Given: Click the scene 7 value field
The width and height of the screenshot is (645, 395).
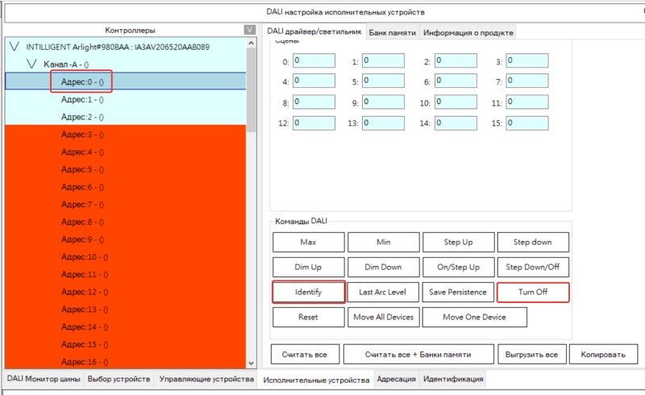Looking at the screenshot, I should [x=527, y=81].
